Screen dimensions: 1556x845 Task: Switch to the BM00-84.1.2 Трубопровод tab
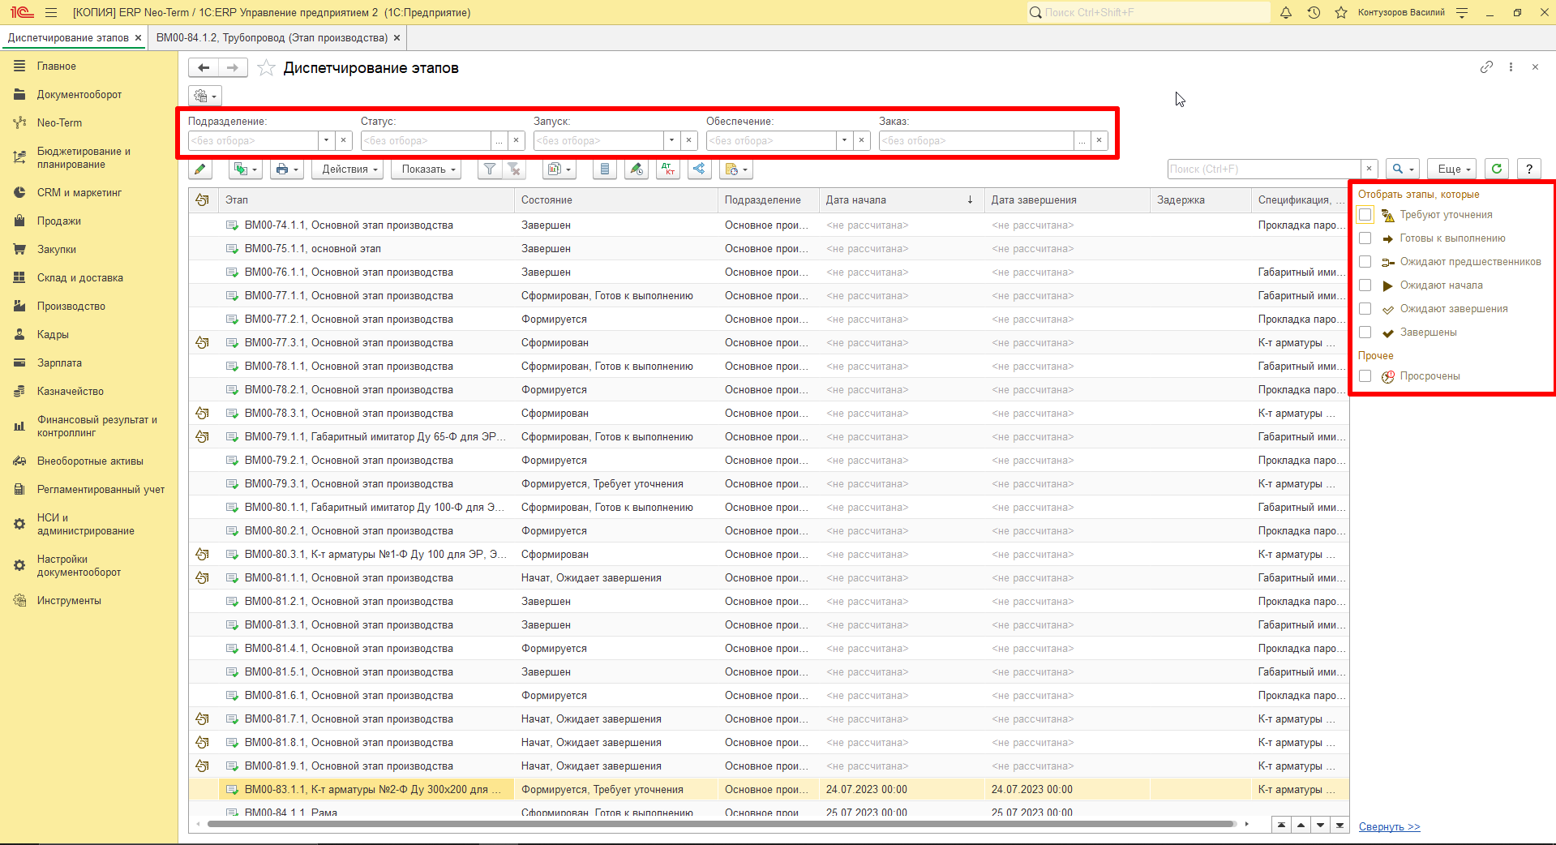[272, 38]
